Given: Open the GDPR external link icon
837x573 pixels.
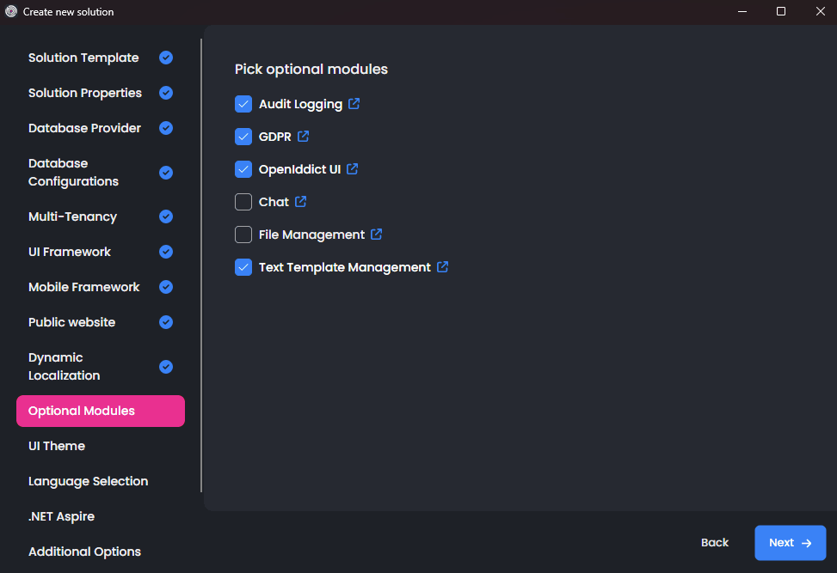Looking at the screenshot, I should pos(302,136).
